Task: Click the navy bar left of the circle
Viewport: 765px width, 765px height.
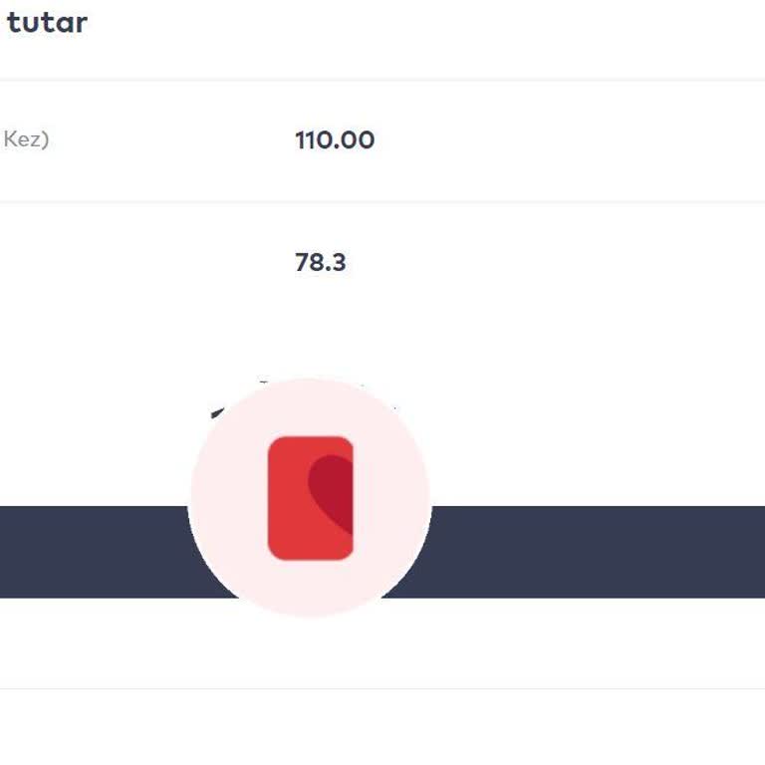Action: point(94,552)
